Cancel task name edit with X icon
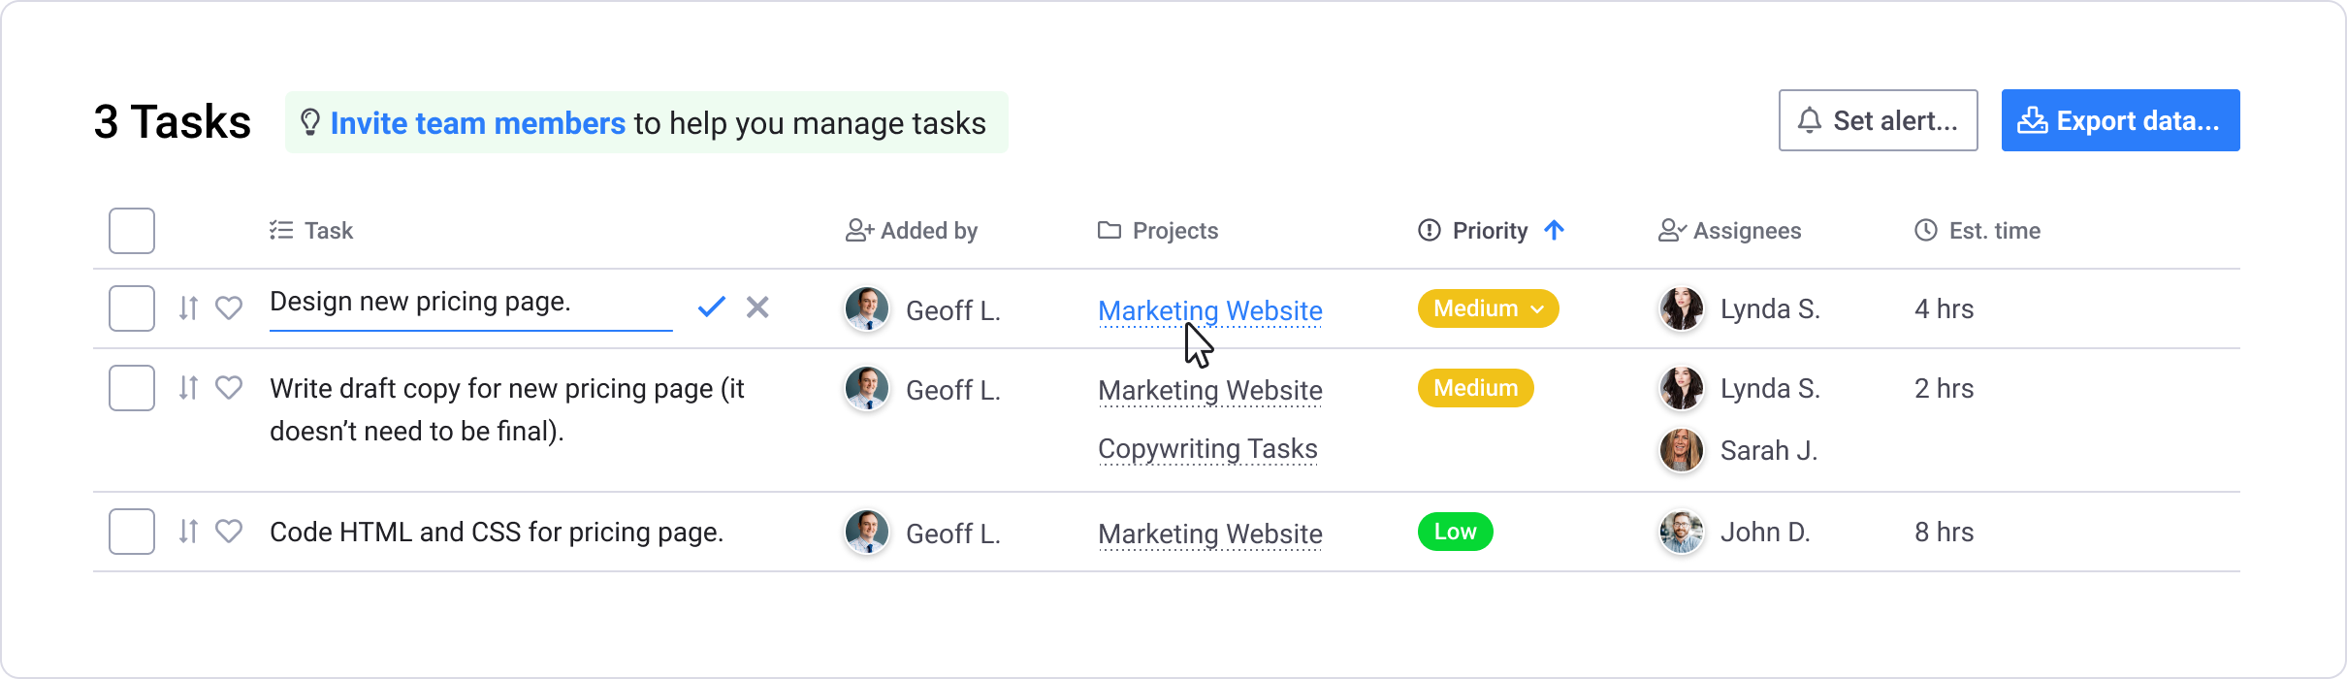 pyautogui.click(x=757, y=307)
